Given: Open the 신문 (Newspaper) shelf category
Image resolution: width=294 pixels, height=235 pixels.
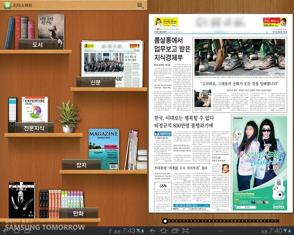Looking at the screenshot, I should pyautogui.click(x=96, y=82).
